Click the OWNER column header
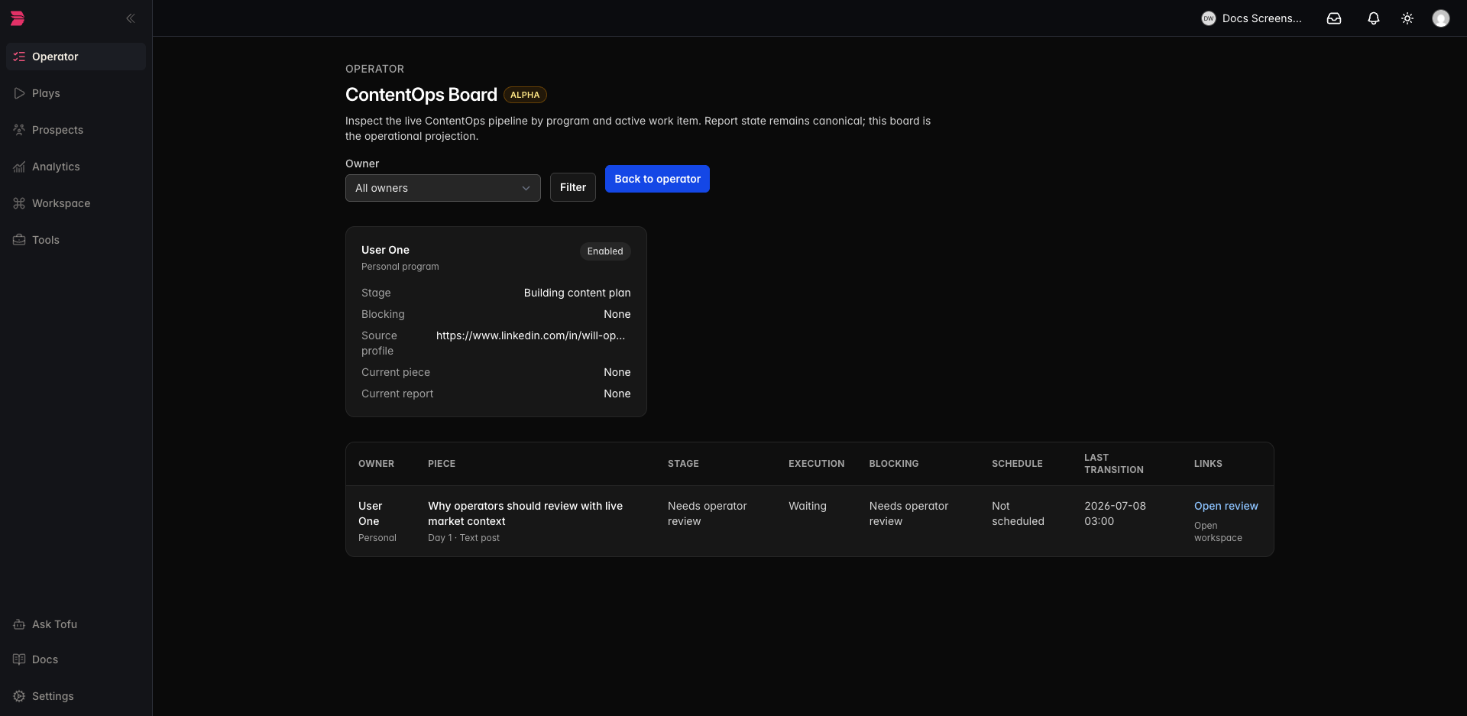The image size is (1467, 716). coord(376,464)
